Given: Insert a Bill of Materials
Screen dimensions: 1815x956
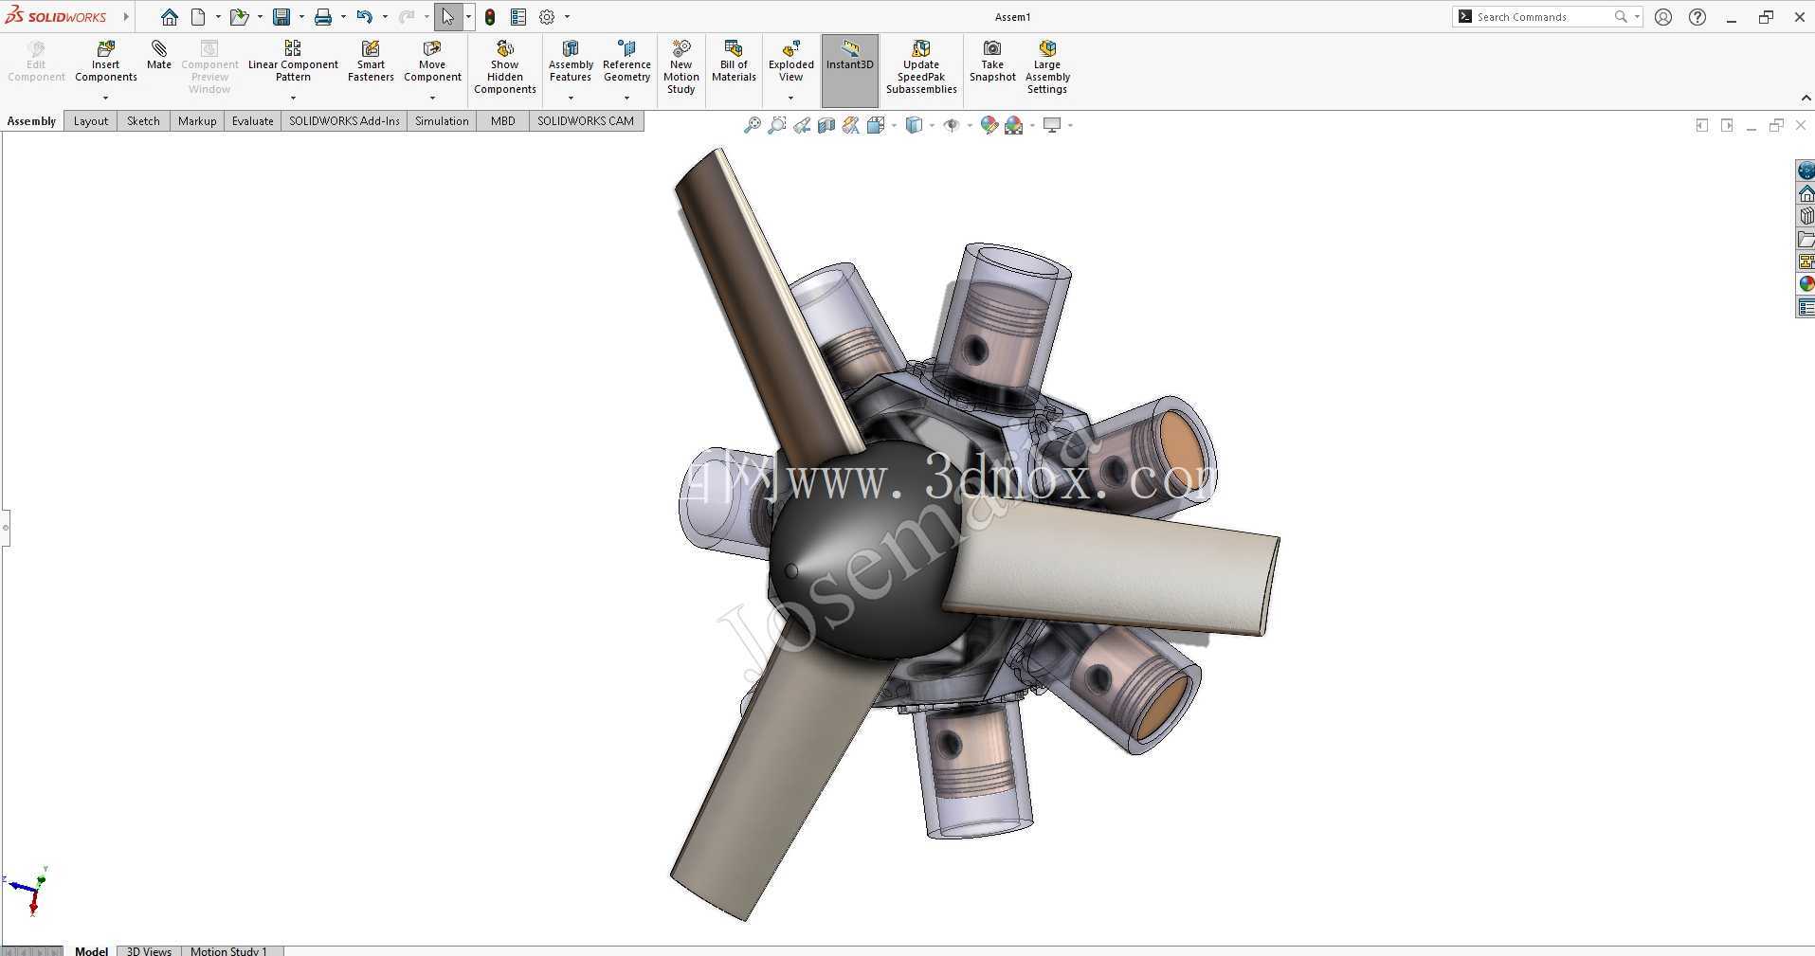Looking at the screenshot, I should pos(734,61).
